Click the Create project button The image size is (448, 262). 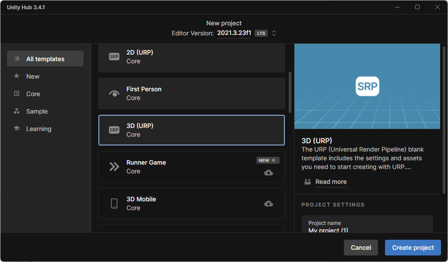click(413, 248)
